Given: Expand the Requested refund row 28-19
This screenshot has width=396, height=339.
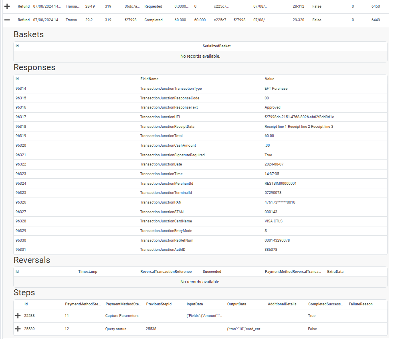Looking at the screenshot, I should point(7,6).
